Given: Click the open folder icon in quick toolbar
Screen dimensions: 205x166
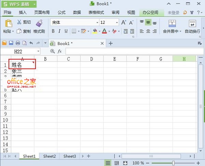Looking at the screenshot, I should pos(4,43).
